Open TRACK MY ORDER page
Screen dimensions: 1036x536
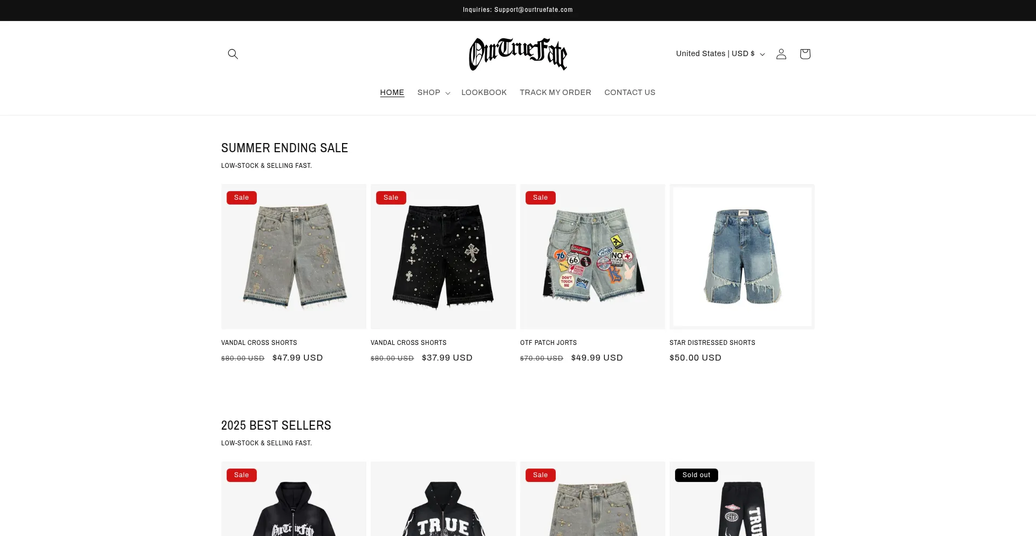click(555, 92)
